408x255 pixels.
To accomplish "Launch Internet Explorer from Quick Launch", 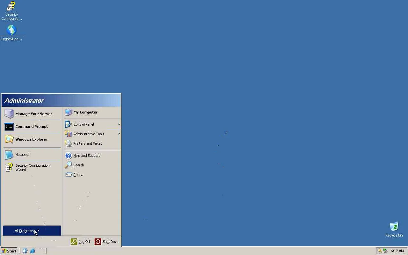I will point(32,251).
